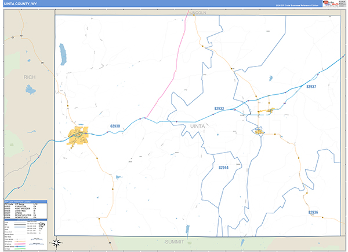This screenshot has height=252, width=348.
Task: Select ZIP code label 82944
Action: (x=223, y=168)
